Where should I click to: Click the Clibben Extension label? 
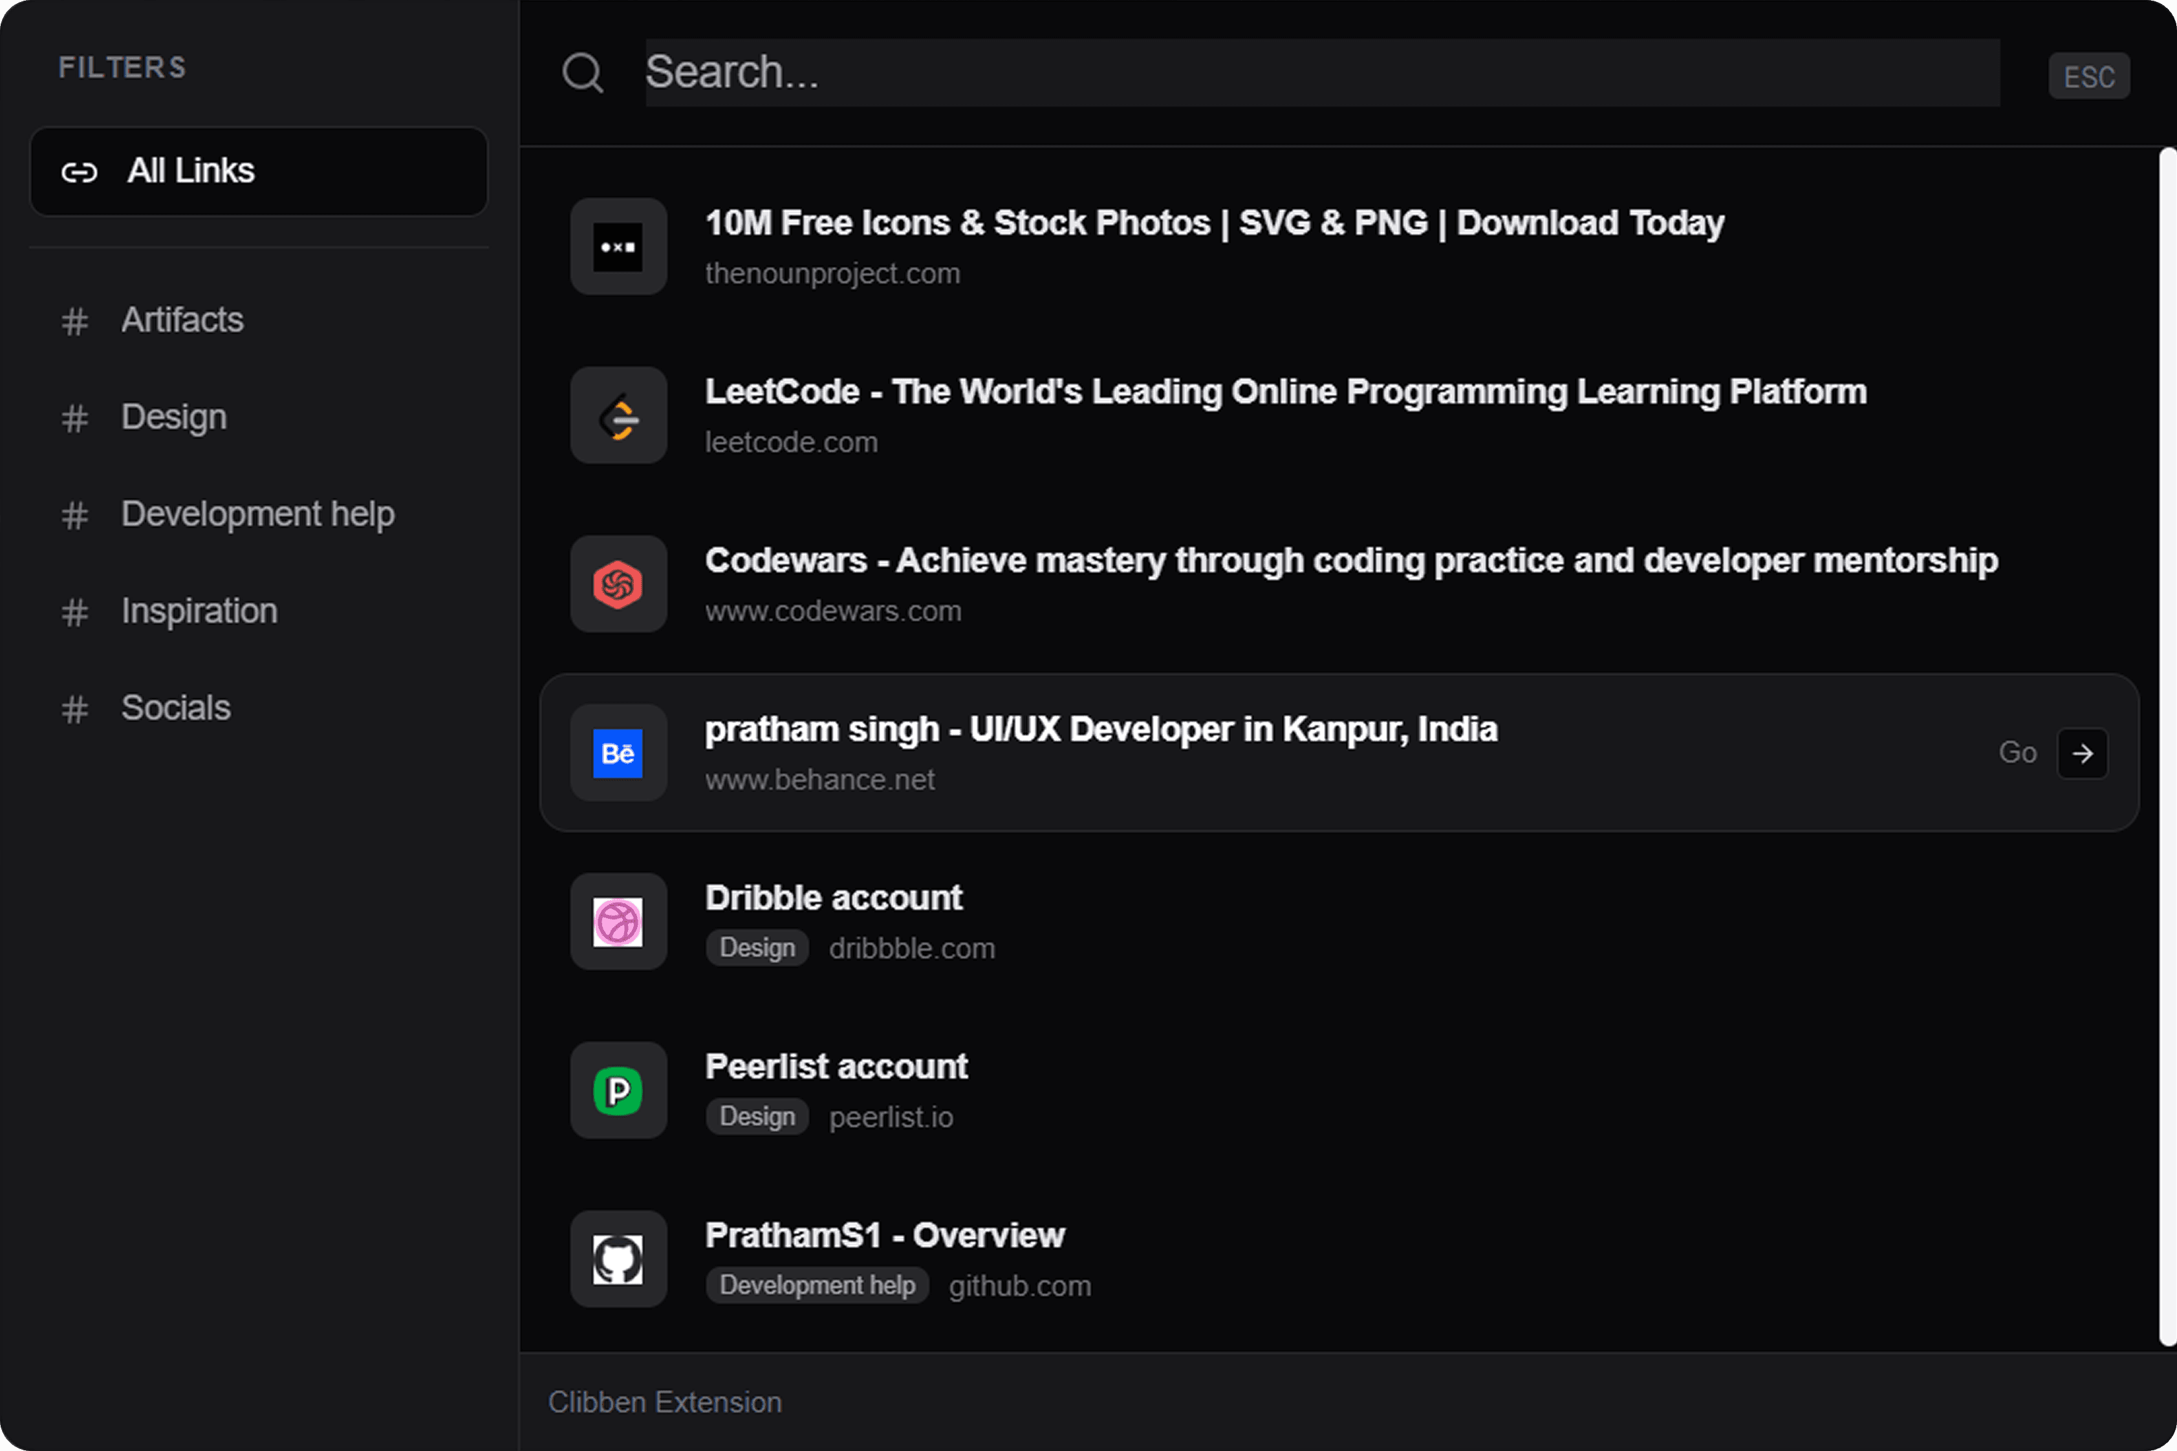tap(665, 1401)
